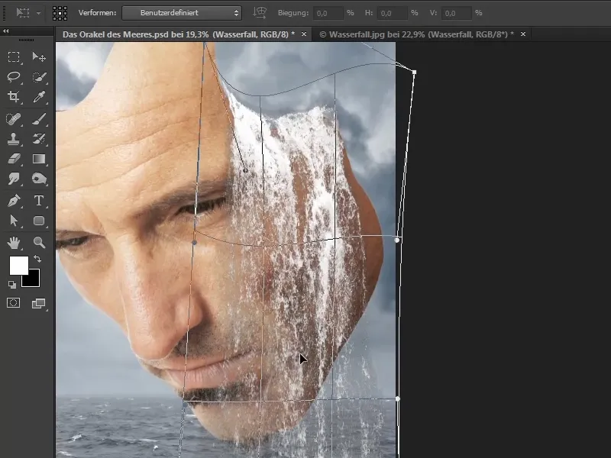
Task: Close the Wasserfall.jpg document tab
Action: 523,34
